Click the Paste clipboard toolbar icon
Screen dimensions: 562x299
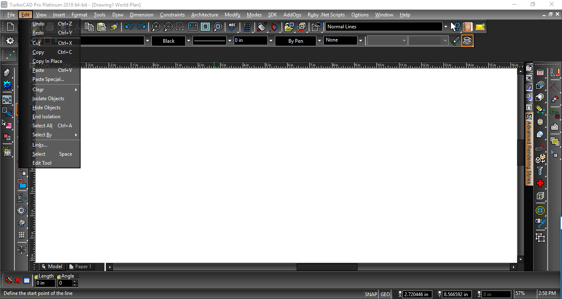[102, 27]
